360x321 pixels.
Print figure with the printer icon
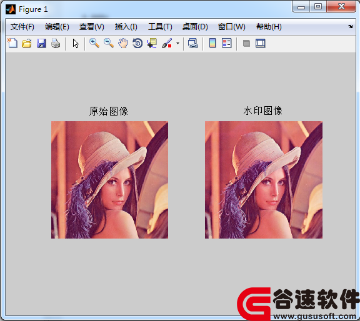tap(56, 43)
